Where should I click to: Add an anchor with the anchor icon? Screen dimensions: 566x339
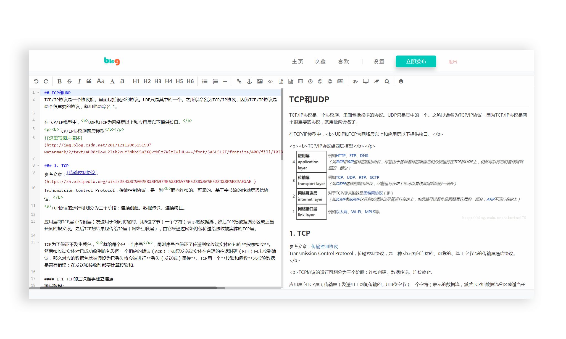(x=249, y=81)
